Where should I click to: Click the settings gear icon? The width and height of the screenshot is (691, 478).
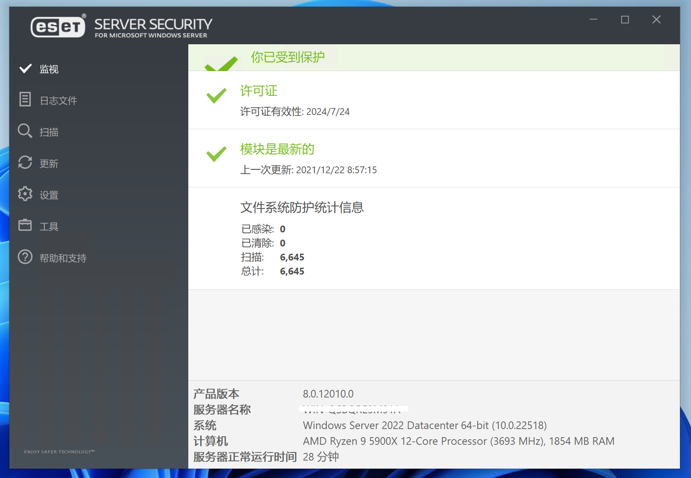click(x=25, y=194)
